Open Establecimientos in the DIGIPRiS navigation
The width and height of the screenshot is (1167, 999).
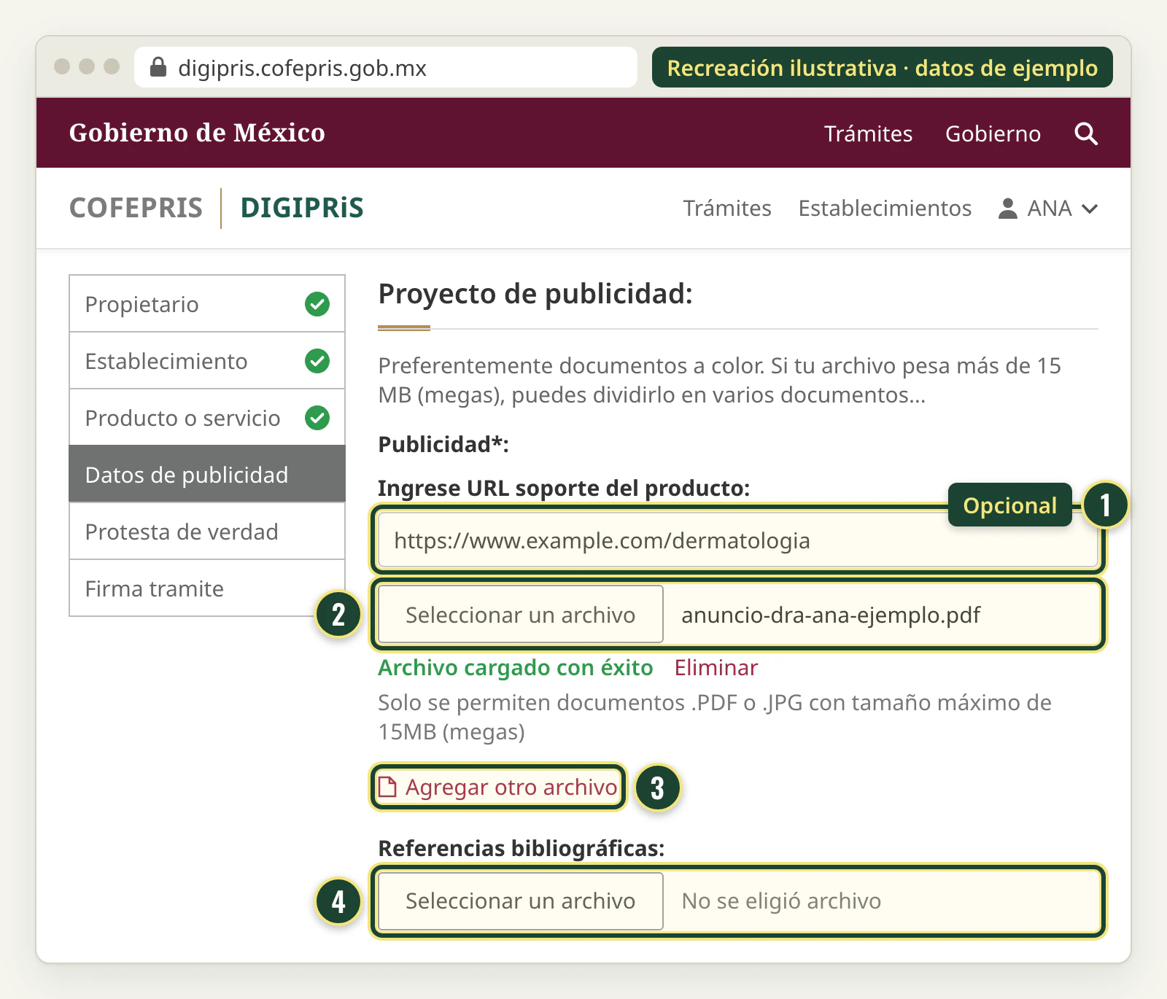(885, 209)
